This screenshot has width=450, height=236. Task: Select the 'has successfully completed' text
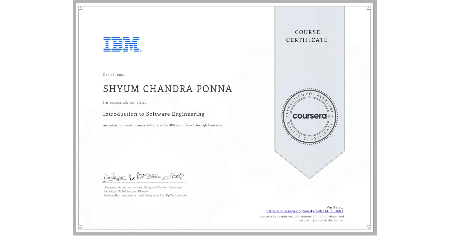125,102
